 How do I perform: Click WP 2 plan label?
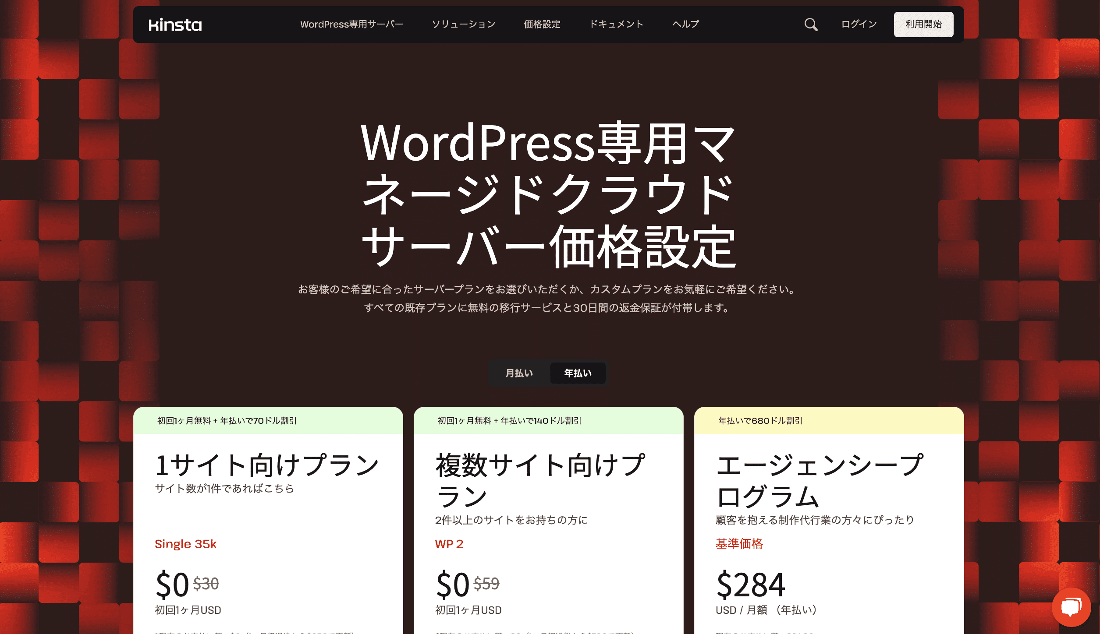point(449,544)
